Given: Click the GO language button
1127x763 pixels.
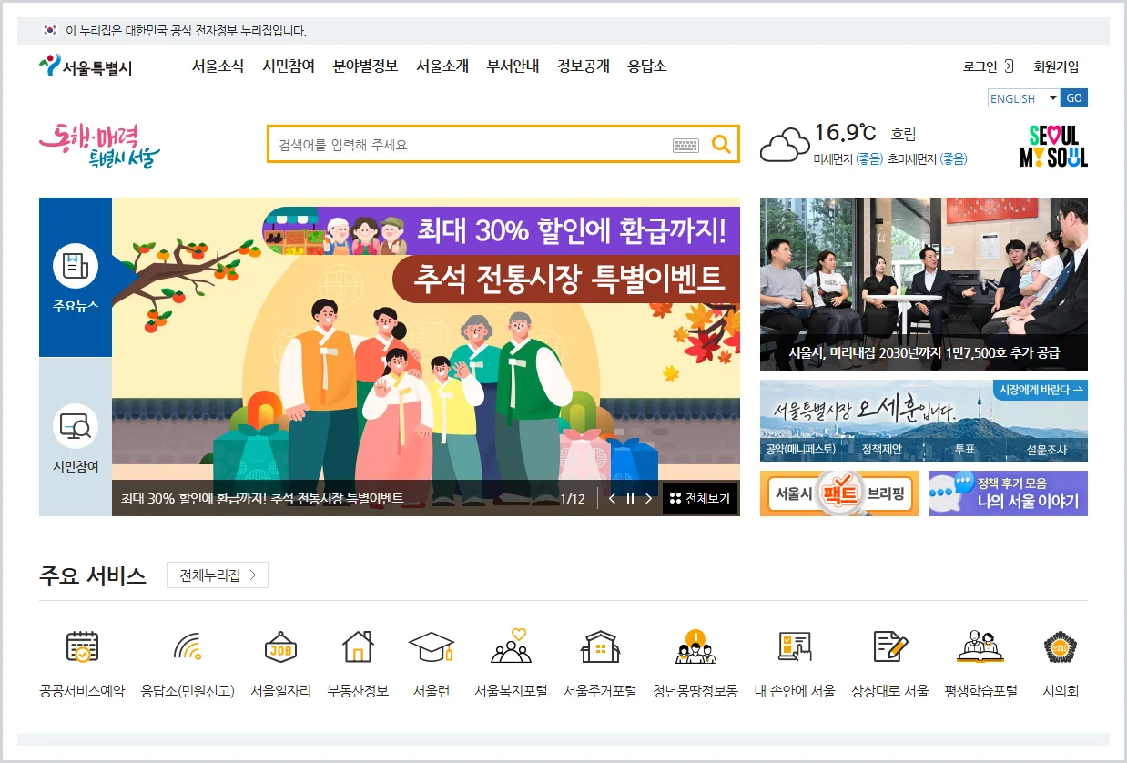Looking at the screenshot, I should pyautogui.click(x=1074, y=98).
